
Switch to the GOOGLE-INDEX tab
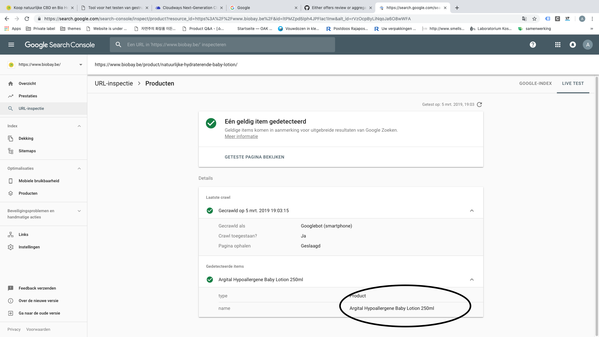pos(535,84)
